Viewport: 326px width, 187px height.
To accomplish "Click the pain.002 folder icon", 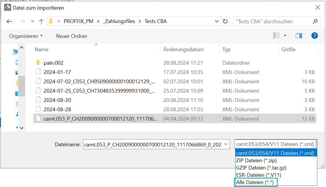I will pyautogui.click(x=38, y=62).
